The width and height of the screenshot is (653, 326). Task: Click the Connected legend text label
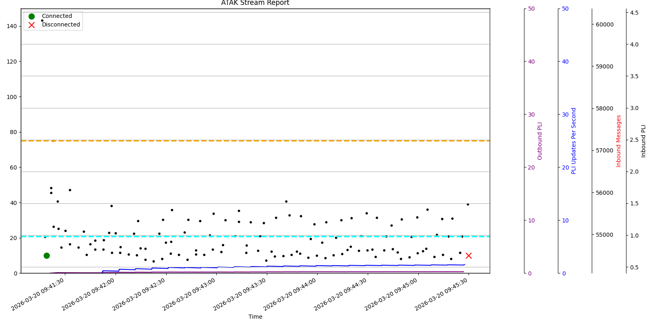click(57, 16)
